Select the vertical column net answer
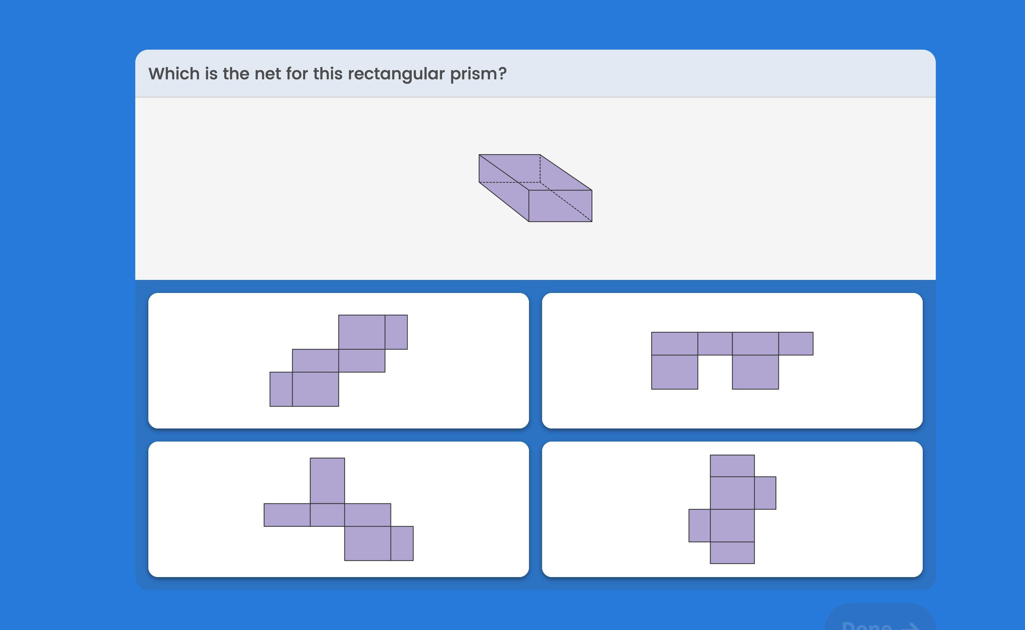The image size is (1025, 630). click(732, 509)
